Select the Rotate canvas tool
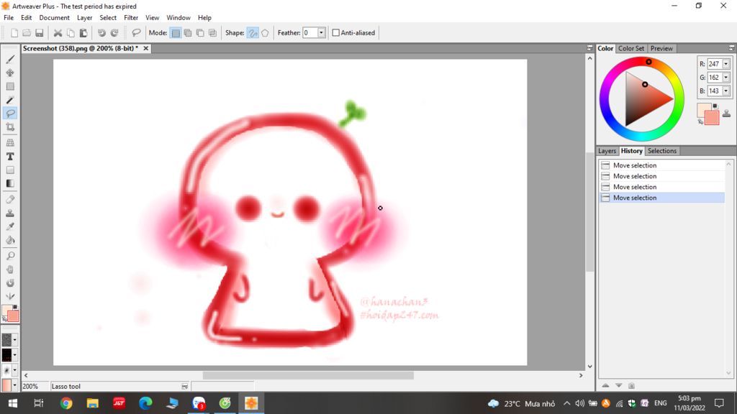The height and width of the screenshot is (414, 737). 10,283
